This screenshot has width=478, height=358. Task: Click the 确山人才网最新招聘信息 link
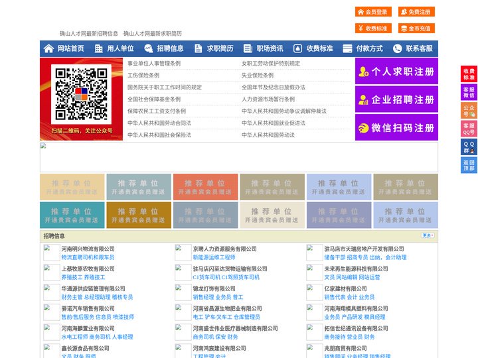tap(89, 34)
